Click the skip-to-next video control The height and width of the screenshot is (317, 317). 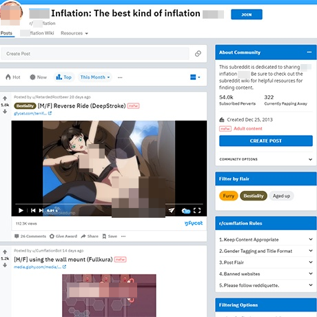[x=41, y=210]
